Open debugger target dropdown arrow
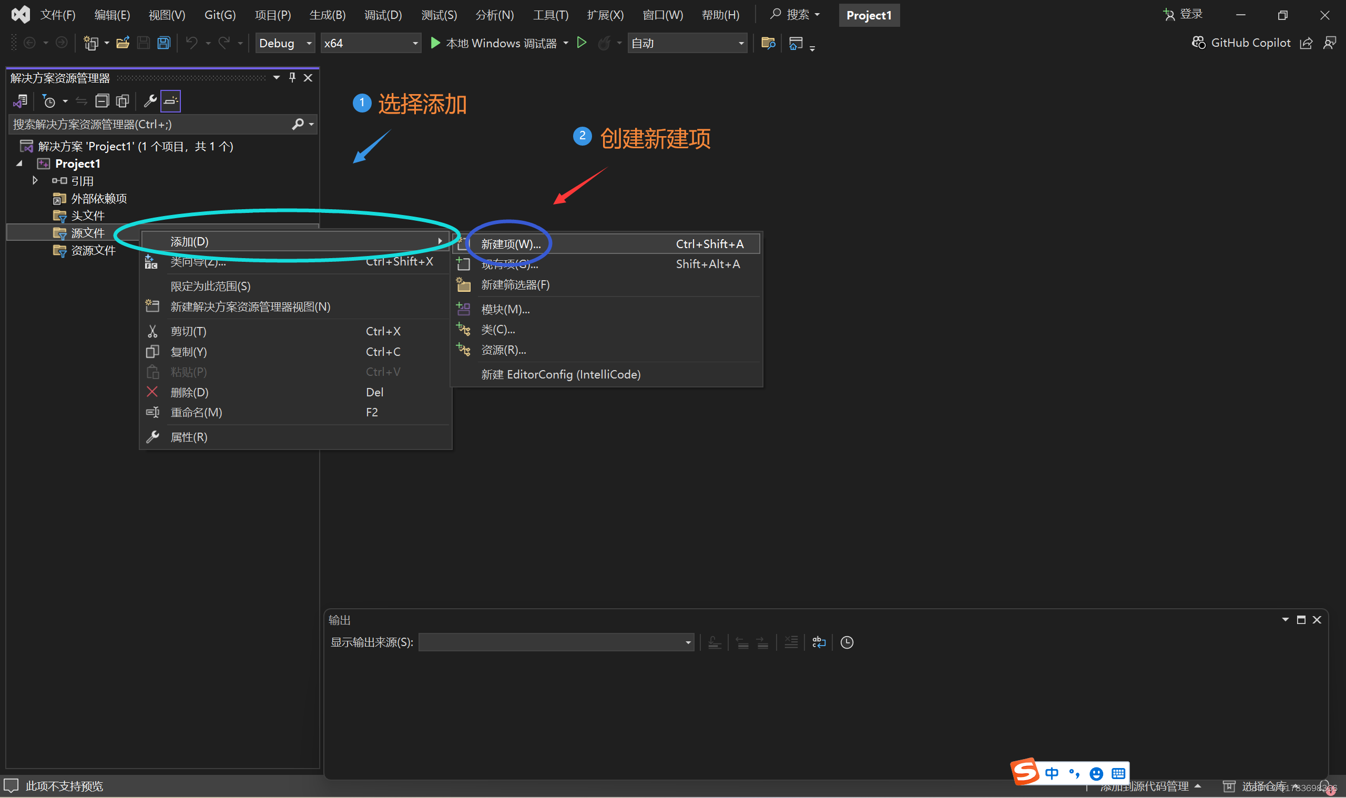The height and width of the screenshot is (798, 1346). click(x=566, y=43)
